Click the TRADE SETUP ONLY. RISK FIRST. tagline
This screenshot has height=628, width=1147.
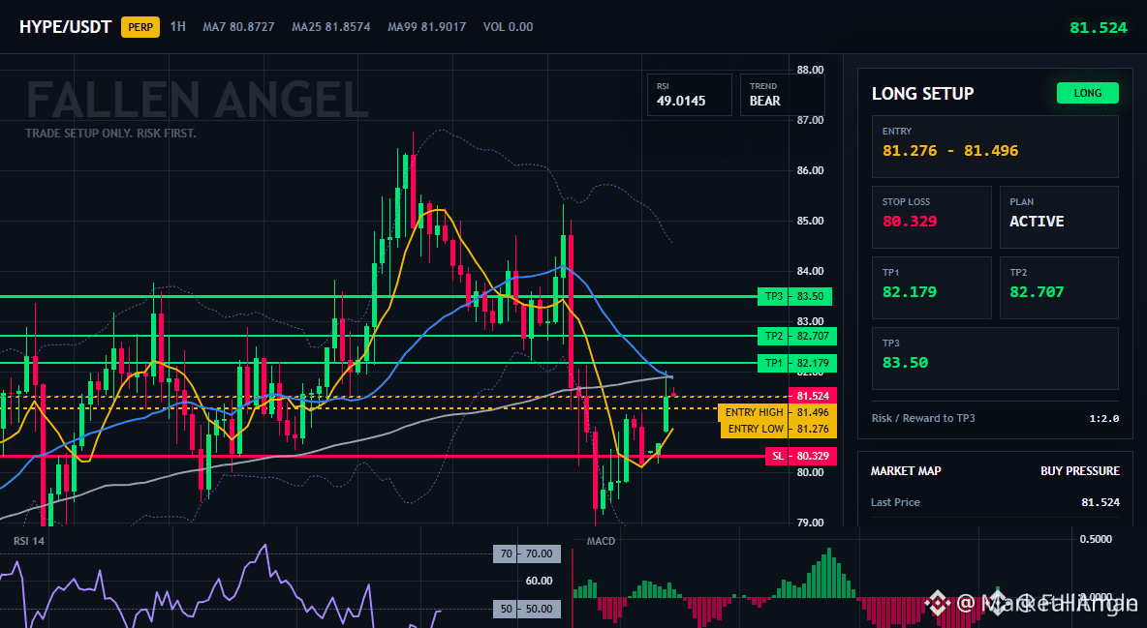click(110, 134)
